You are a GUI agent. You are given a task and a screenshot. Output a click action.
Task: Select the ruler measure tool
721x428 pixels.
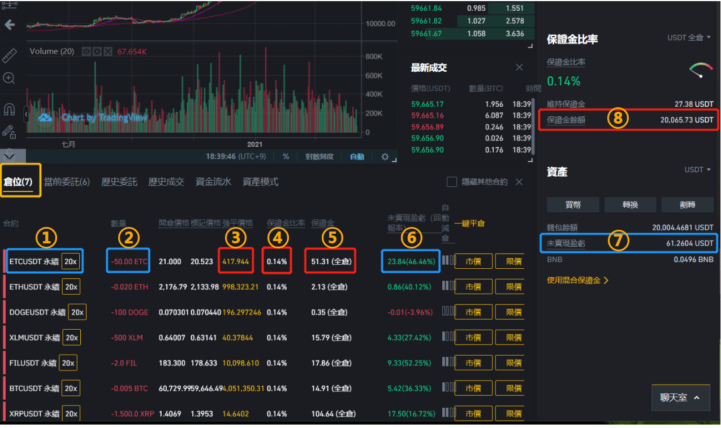(9, 55)
